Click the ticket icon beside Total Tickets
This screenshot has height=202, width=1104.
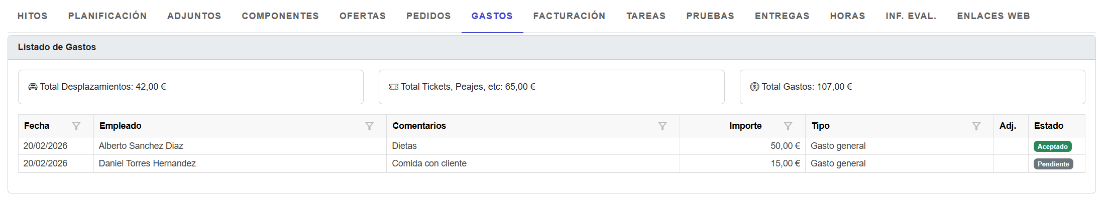tap(394, 87)
